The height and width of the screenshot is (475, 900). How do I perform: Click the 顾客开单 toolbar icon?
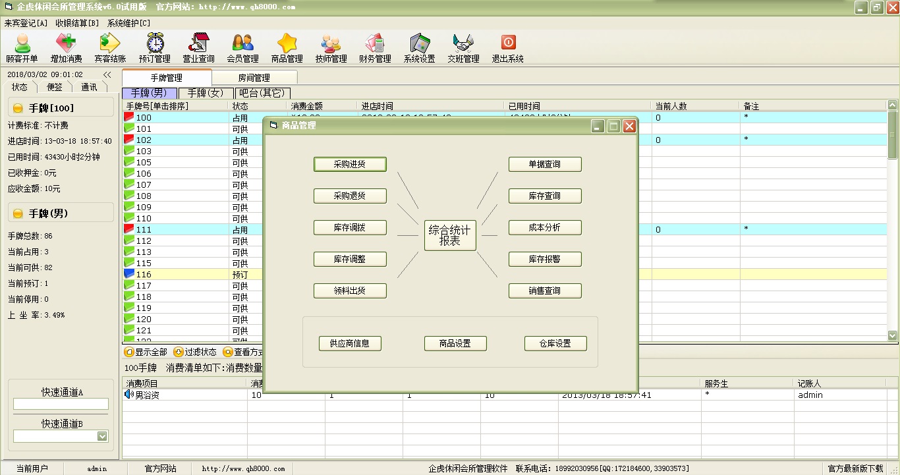[22, 44]
